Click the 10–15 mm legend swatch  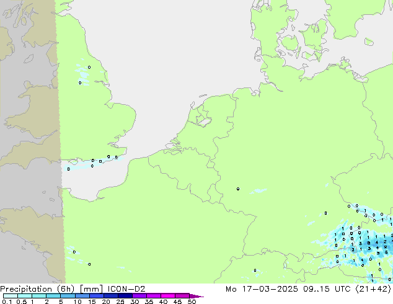pos(82,296)
